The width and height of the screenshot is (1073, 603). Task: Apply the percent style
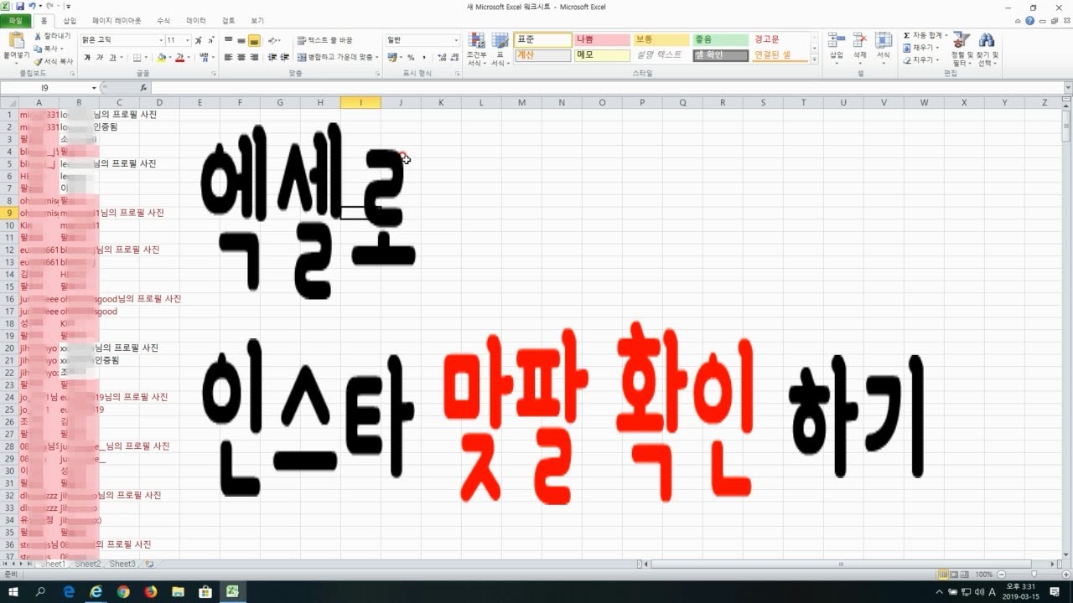pos(411,58)
